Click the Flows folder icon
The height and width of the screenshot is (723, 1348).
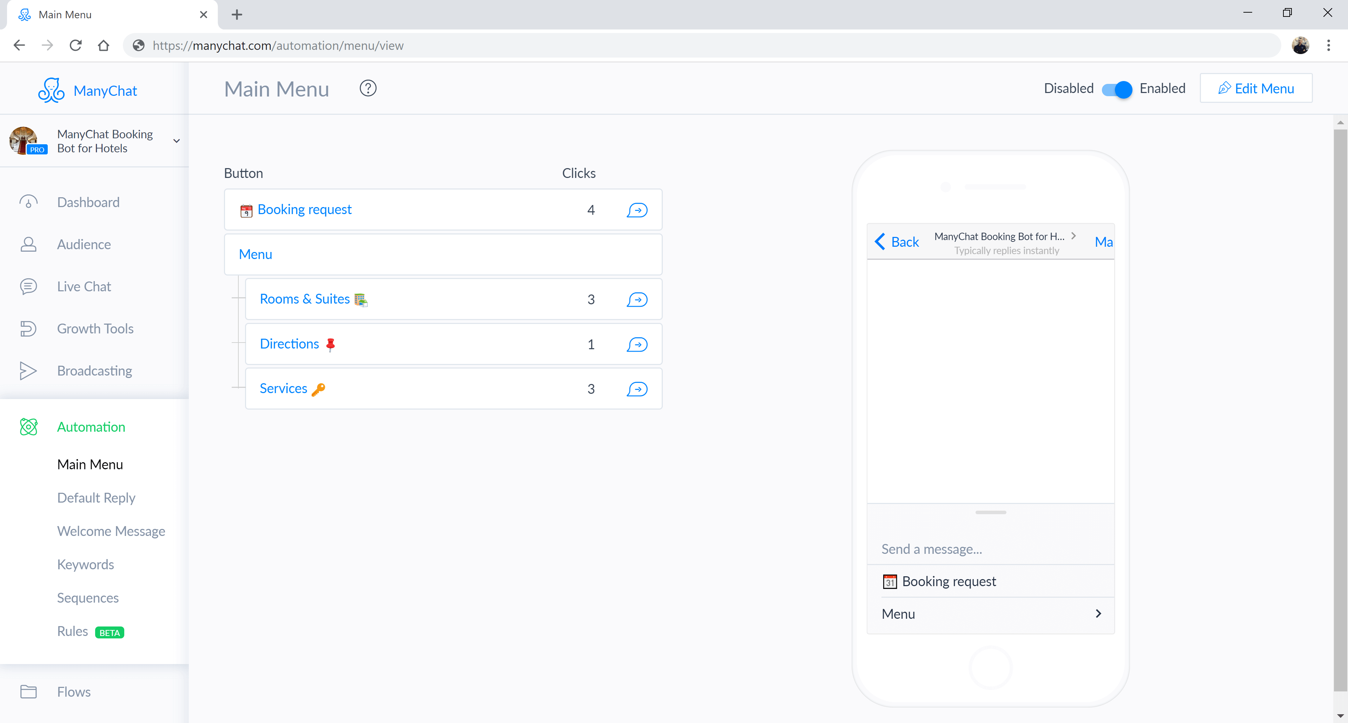(x=28, y=692)
